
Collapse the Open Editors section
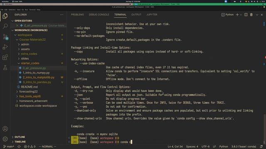tap(39, 21)
